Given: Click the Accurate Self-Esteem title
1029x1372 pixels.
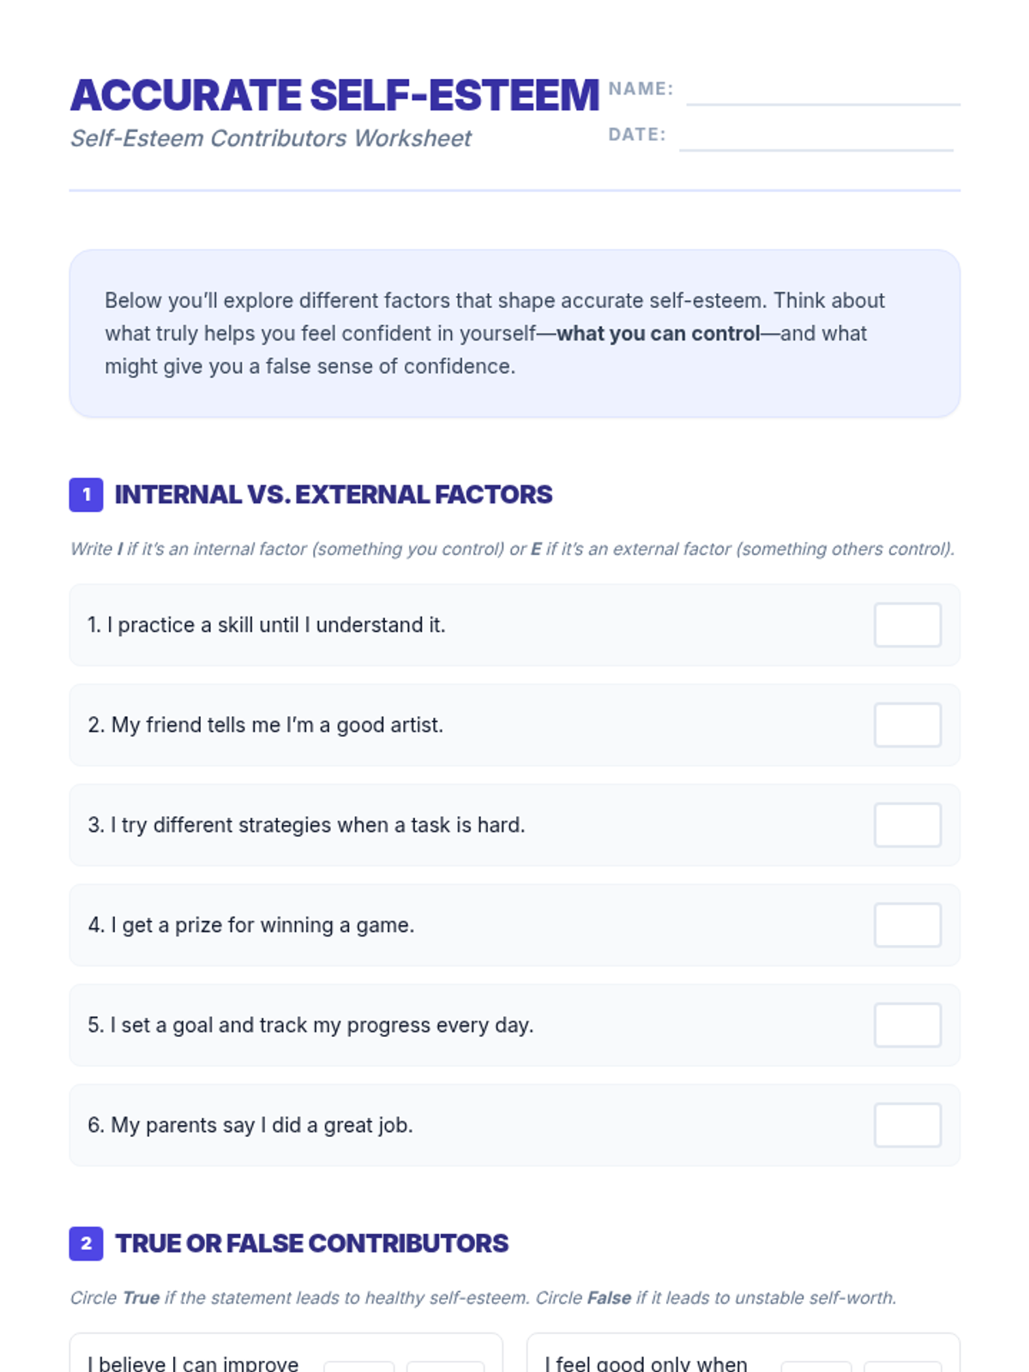Looking at the screenshot, I should click(334, 95).
